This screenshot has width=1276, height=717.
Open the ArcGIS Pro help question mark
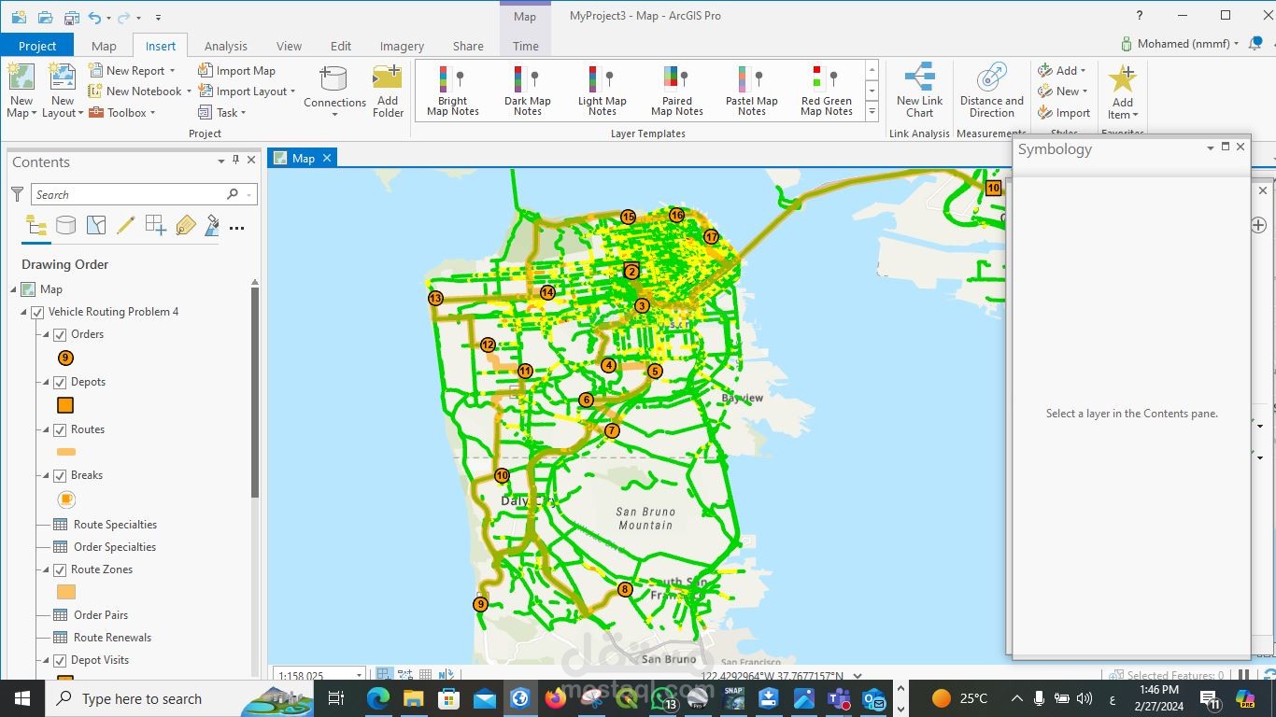point(1140,16)
